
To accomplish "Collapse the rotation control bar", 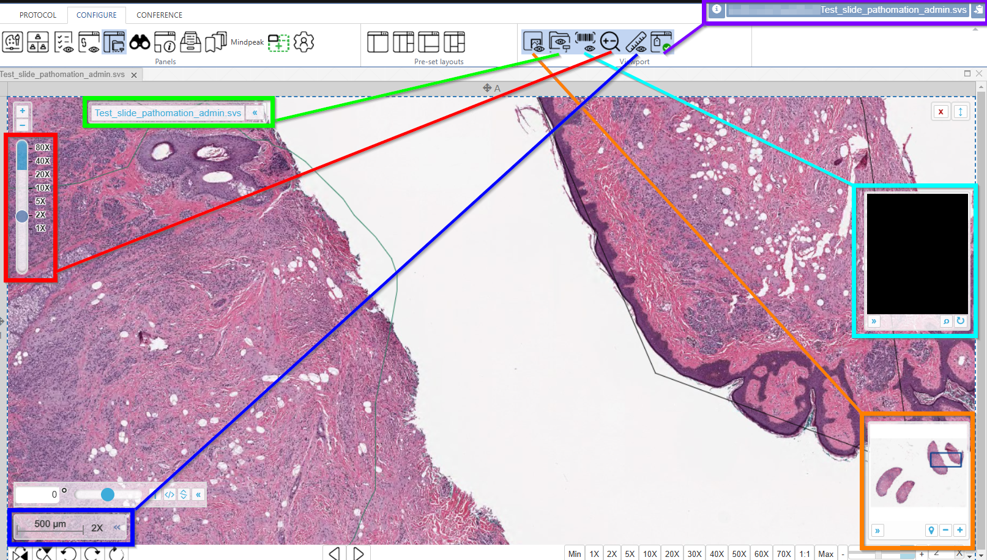I will (x=198, y=495).
